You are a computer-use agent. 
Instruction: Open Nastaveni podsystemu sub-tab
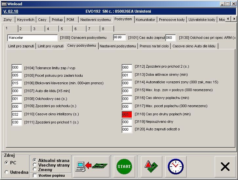pos(118,46)
